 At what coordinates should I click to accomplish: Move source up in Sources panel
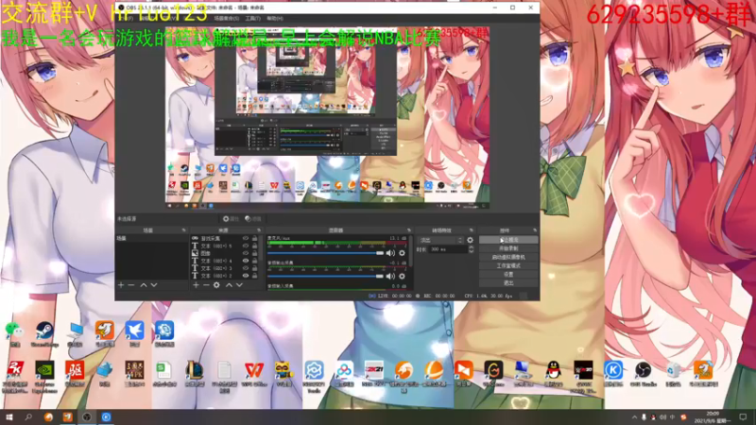(x=229, y=285)
